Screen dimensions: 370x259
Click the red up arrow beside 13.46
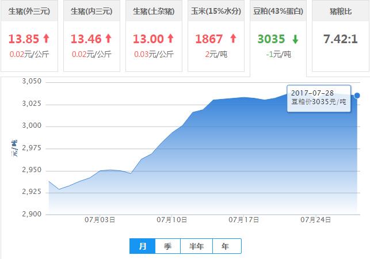[108, 38]
